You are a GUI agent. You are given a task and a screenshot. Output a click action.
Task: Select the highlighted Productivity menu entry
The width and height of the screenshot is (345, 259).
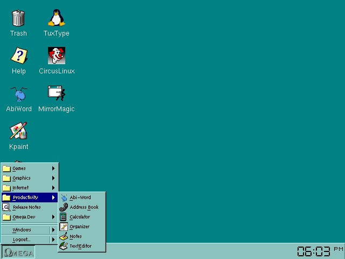30,197
